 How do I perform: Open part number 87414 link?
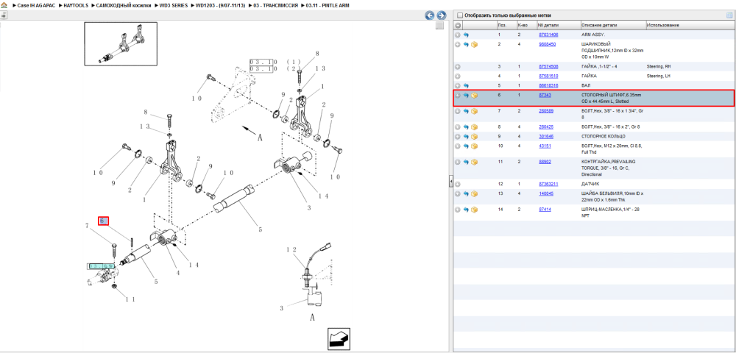click(x=545, y=210)
